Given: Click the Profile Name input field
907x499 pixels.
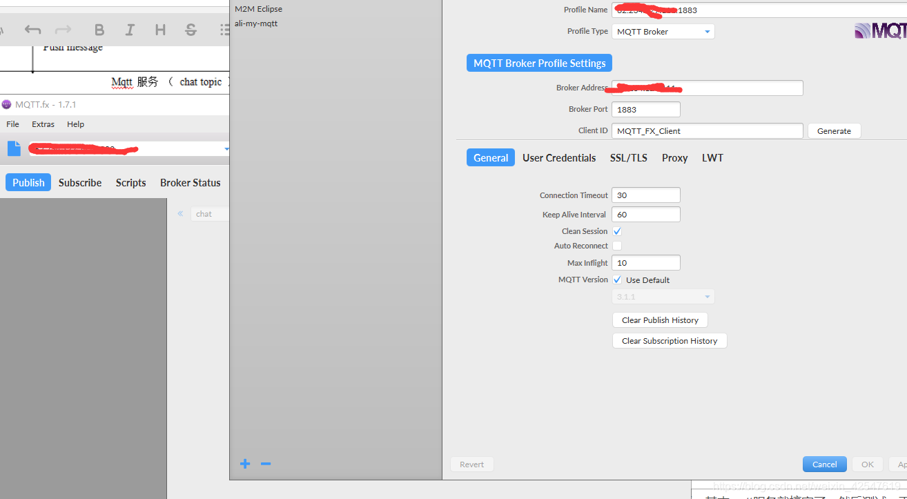Looking at the screenshot, I should pyautogui.click(x=759, y=10).
